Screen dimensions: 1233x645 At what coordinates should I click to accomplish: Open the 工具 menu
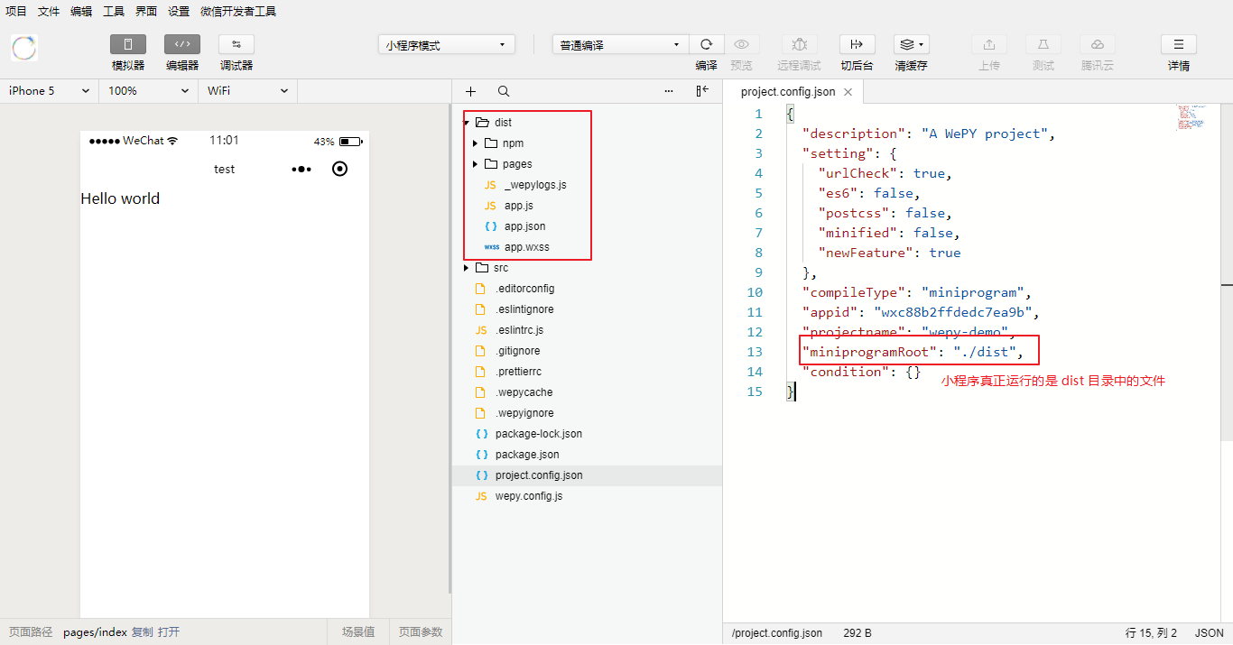tap(114, 12)
